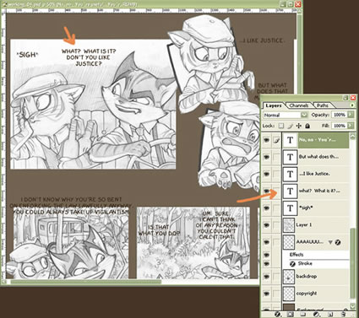
Task: Toggle link box on backdrop layer
Action: click(x=276, y=277)
